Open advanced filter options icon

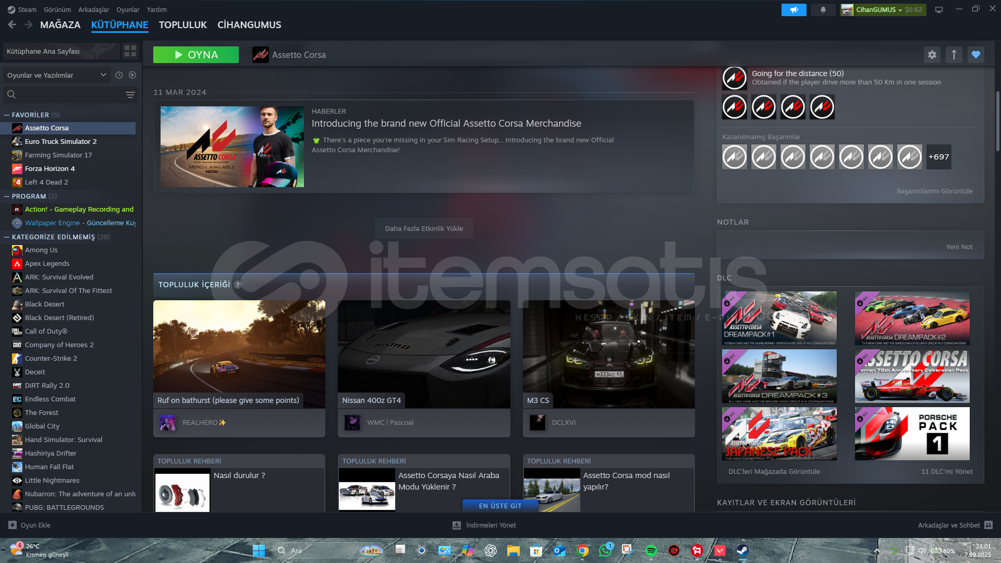point(130,94)
